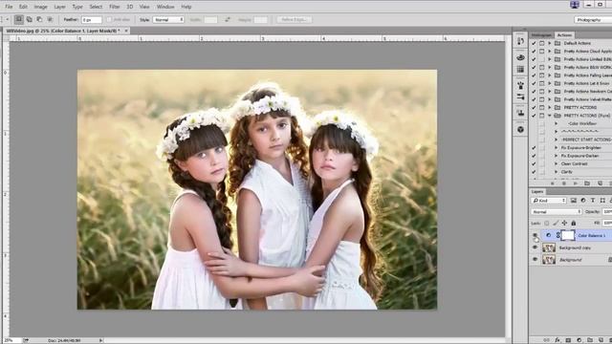Open the Image menu
Image resolution: width=612 pixels, height=344 pixels.
tap(40, 7)
